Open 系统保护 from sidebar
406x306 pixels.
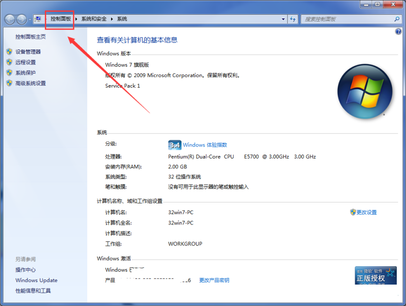point(26,73)
